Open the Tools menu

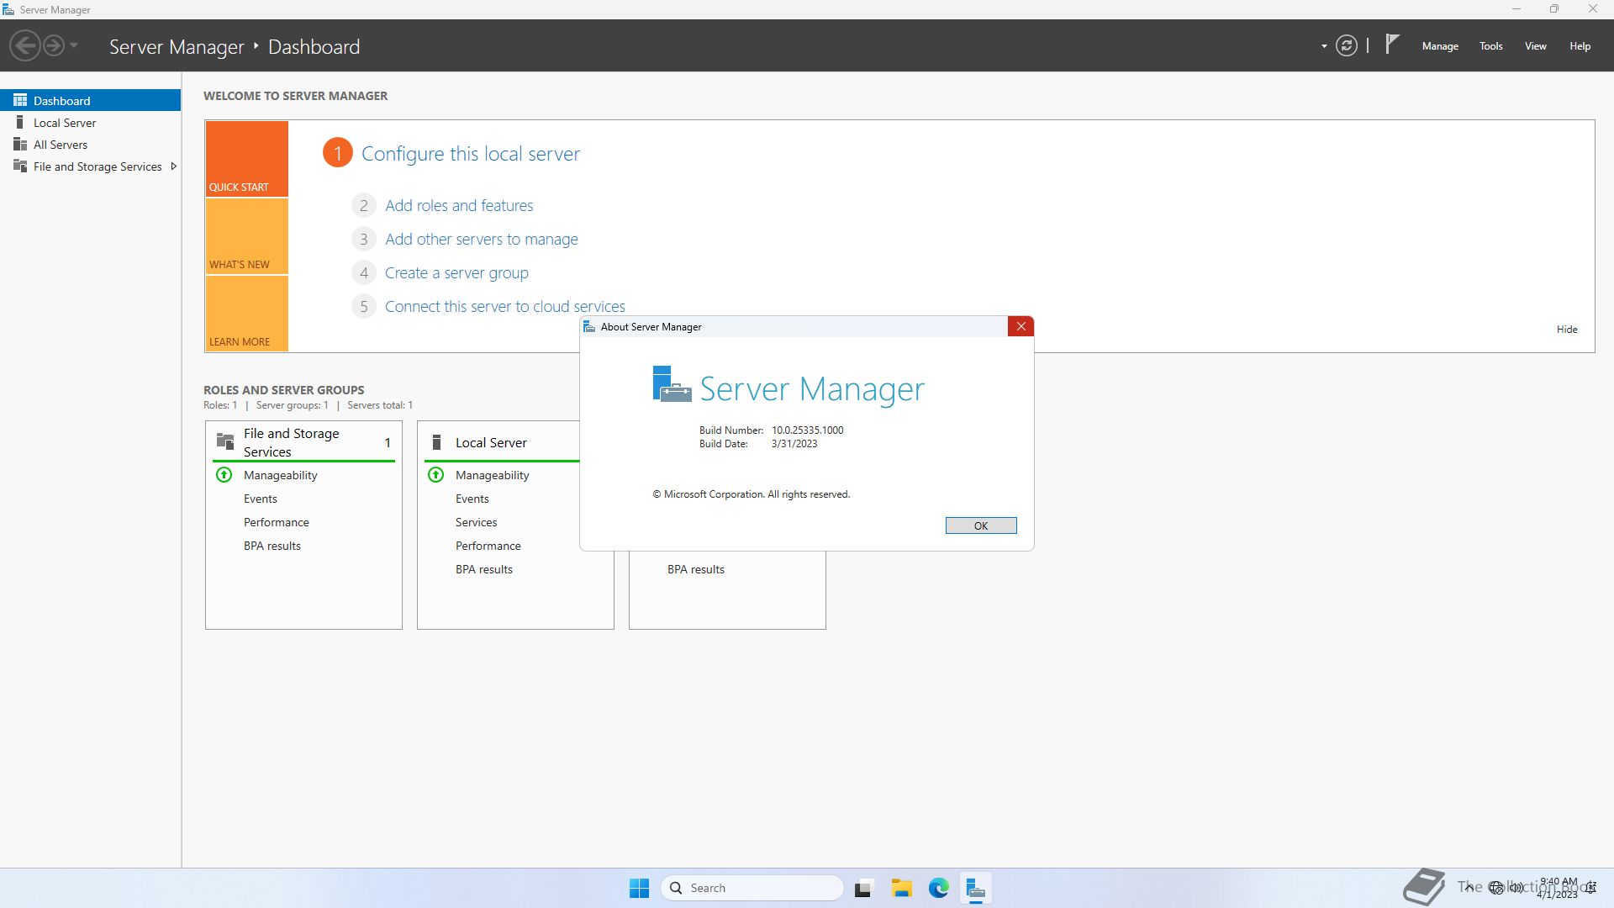(x=1490, y=46)
